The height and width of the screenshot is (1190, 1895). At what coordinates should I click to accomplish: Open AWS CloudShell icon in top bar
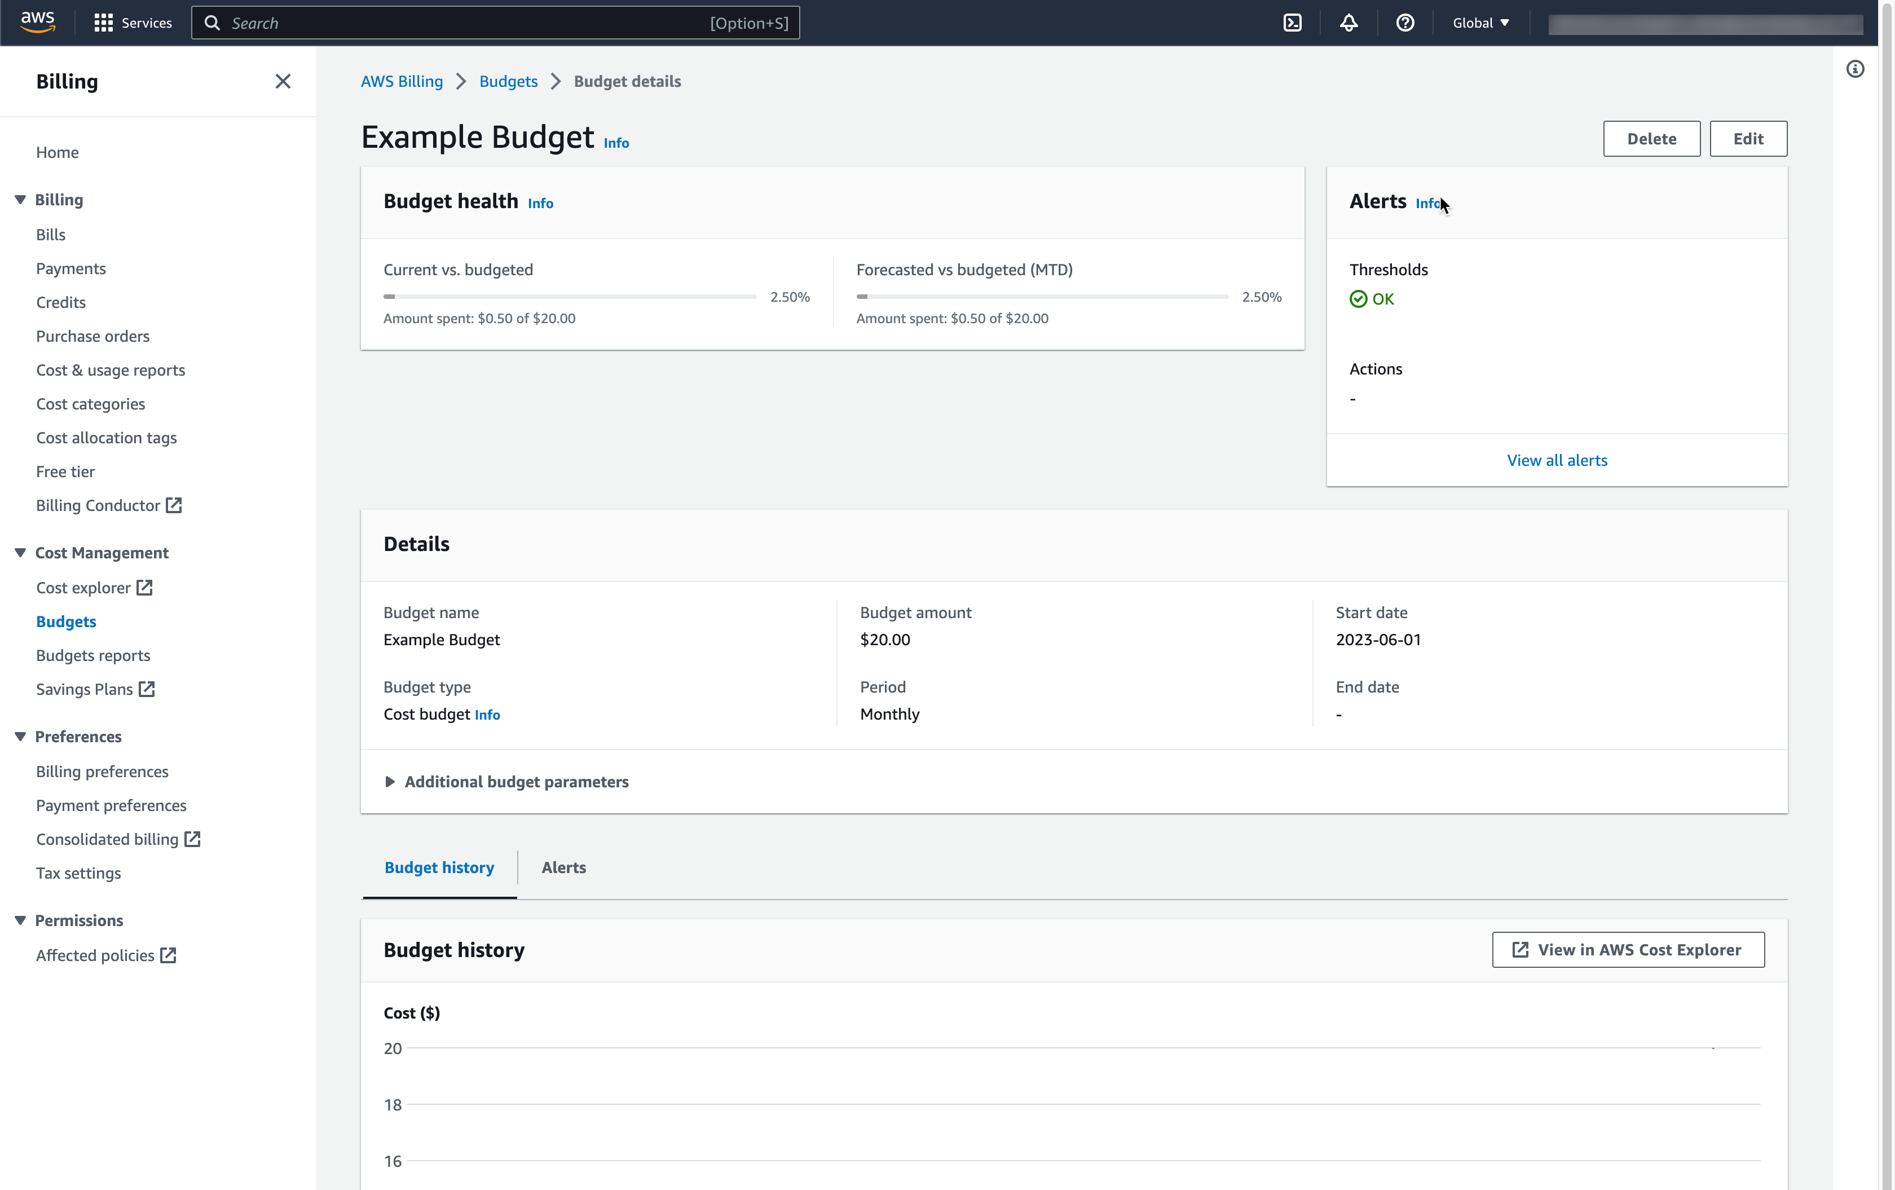point(1292,23)
